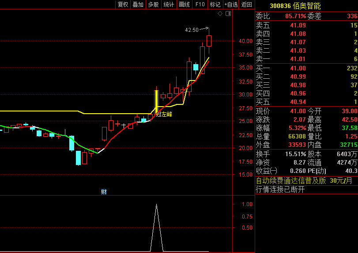Click the 外盘 value 33593
This screenshot has width=358, height=253.
297,145
